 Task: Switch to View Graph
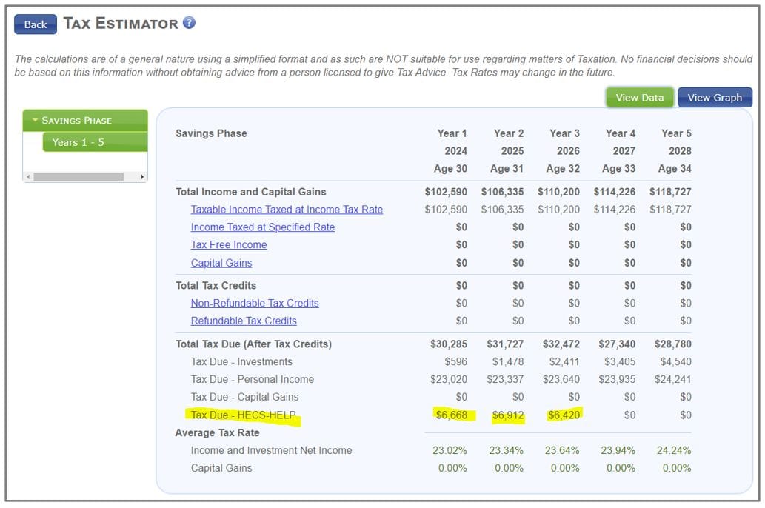point(714,98)
